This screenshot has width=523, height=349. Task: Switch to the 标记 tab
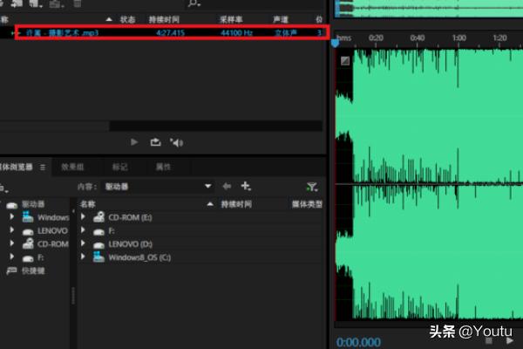(119, 167)
